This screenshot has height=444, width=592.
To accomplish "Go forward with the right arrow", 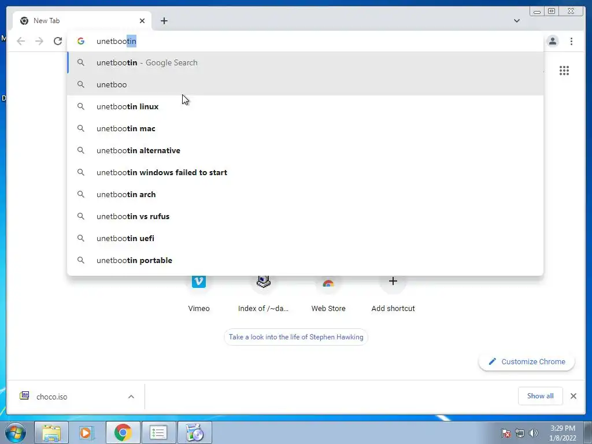I will click(39, 41).
